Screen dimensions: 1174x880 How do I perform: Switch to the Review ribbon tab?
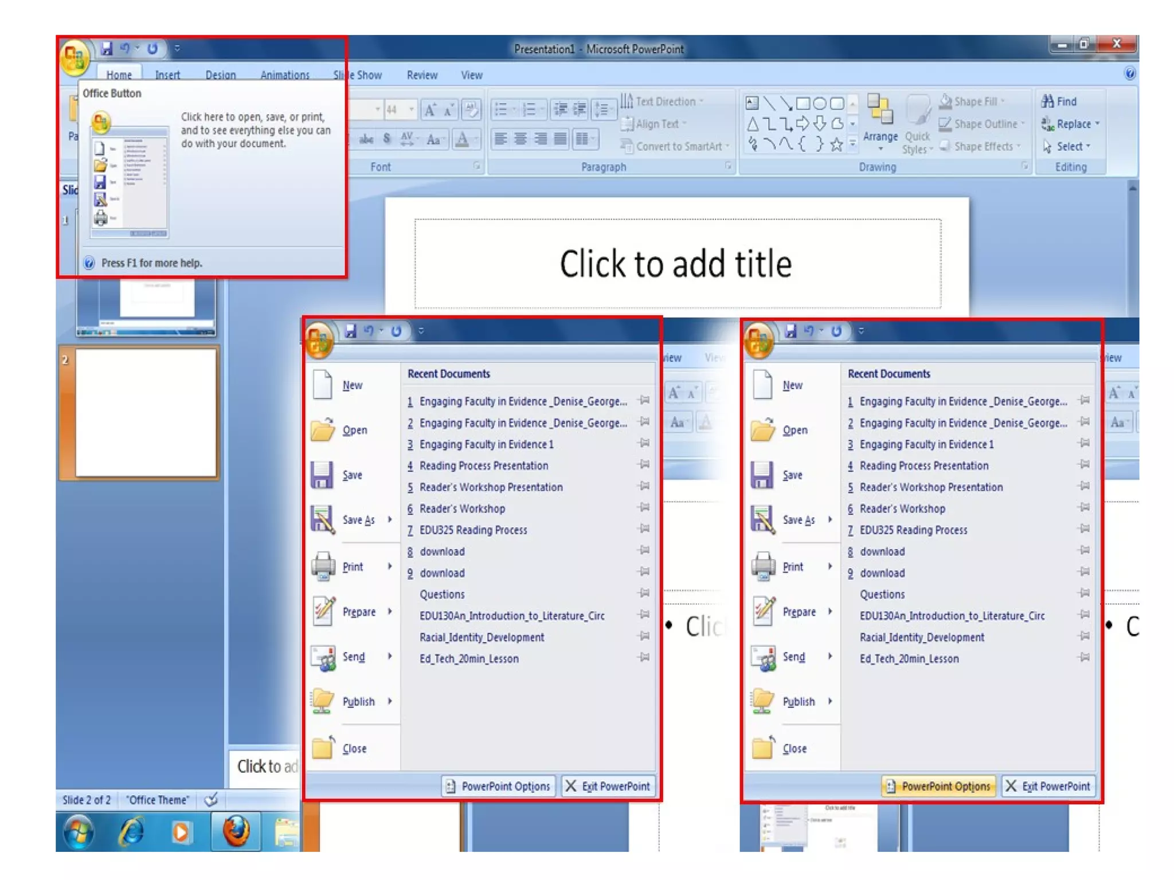click(x=422, y=75)
